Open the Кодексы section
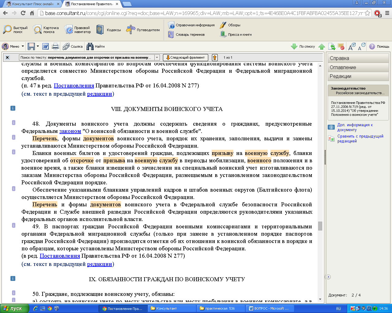Image resolution: width=392 pixels, height=313 pixels. coord(108,30)
